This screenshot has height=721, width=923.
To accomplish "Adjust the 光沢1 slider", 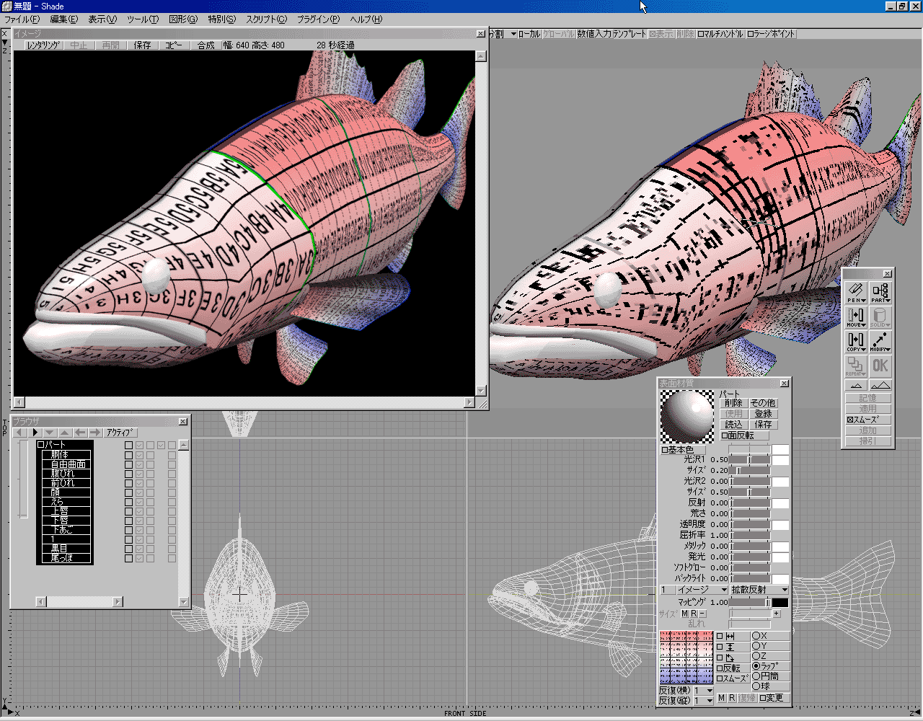I will [750, 459].
